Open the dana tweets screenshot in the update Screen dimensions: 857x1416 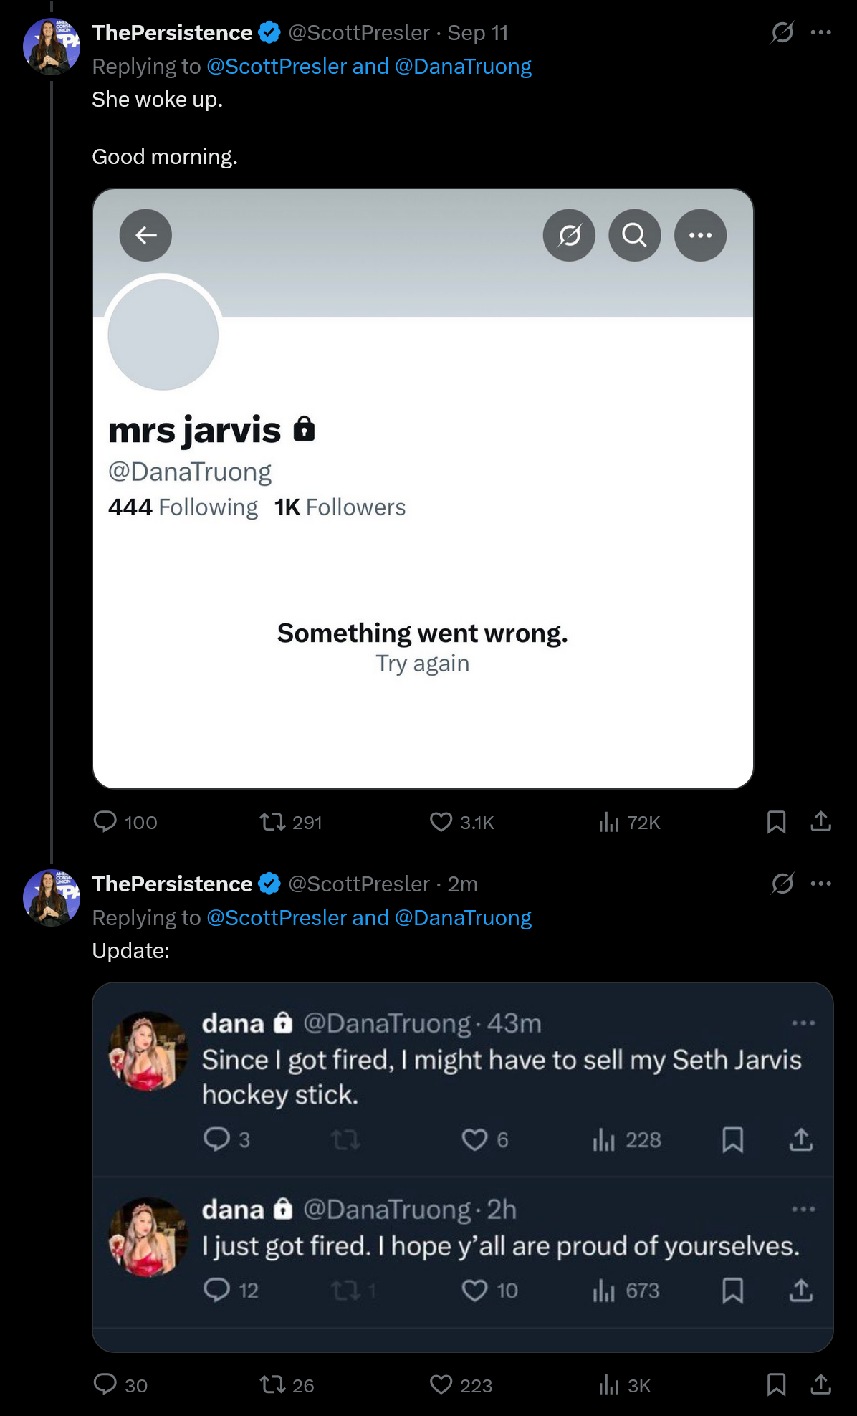462,1167
